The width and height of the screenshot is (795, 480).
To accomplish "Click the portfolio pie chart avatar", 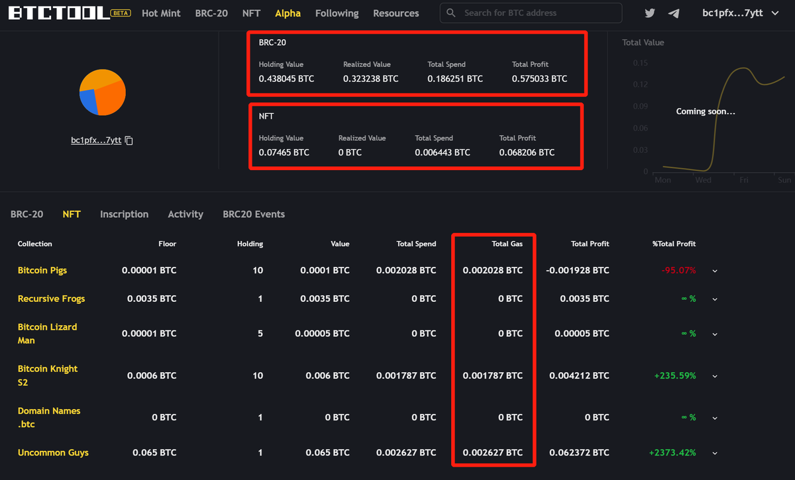I will pos(103,93).
